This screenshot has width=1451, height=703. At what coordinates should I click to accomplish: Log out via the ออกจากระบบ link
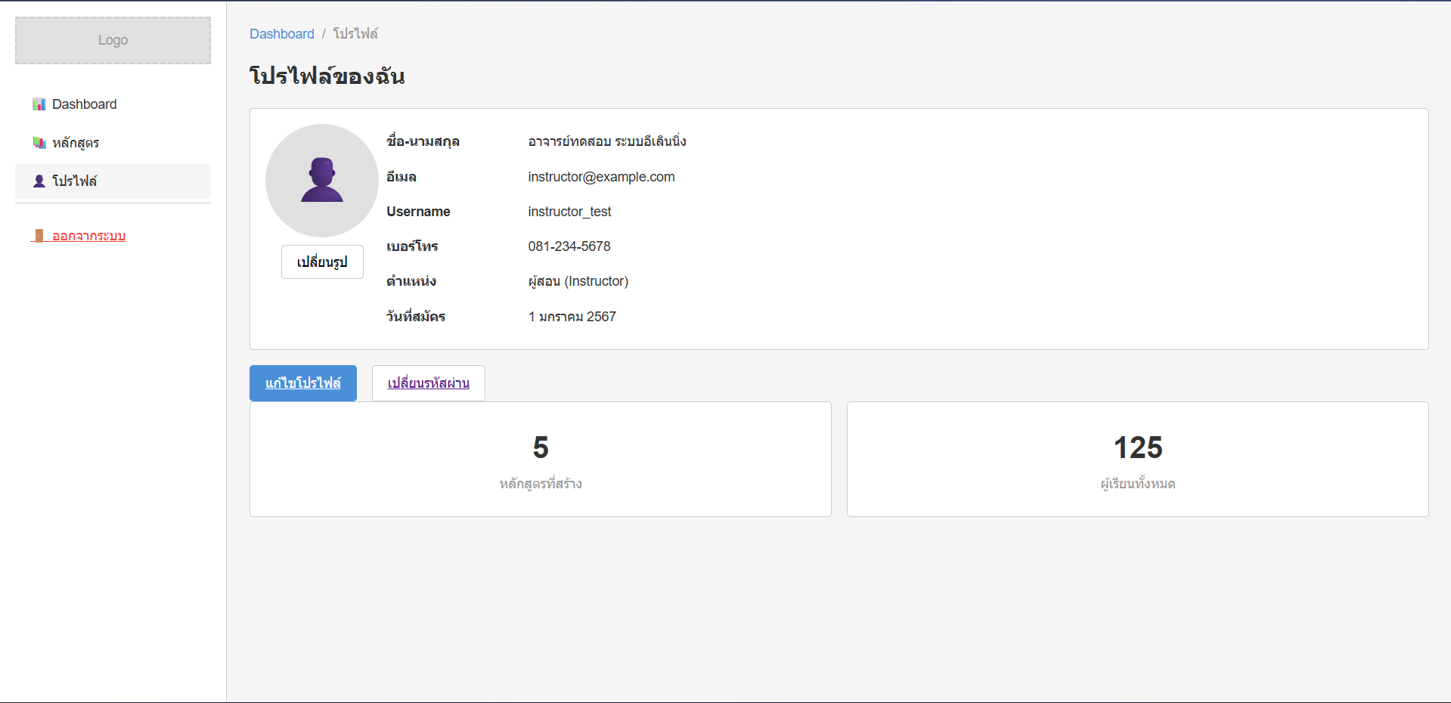88,236
